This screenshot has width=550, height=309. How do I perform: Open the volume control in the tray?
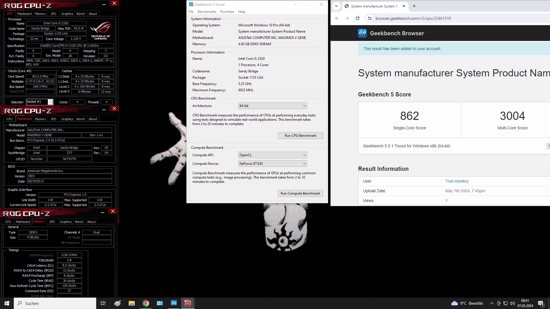tap(512, 303)
